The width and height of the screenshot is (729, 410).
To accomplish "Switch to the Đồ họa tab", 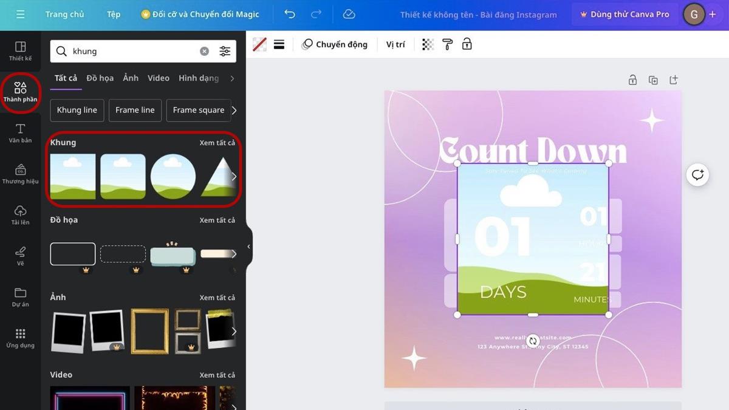I will coord(100,78).
